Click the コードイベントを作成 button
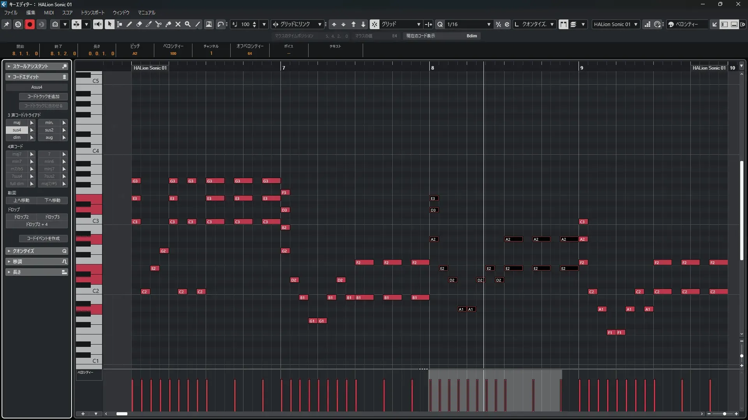The height and width of the screenshot is (420, 748). (x=43, y=238)
